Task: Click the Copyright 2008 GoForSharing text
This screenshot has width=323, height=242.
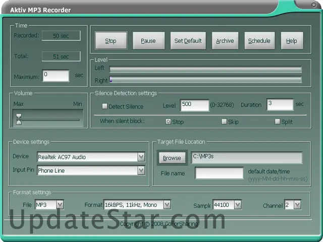Action: click(159, 224)
